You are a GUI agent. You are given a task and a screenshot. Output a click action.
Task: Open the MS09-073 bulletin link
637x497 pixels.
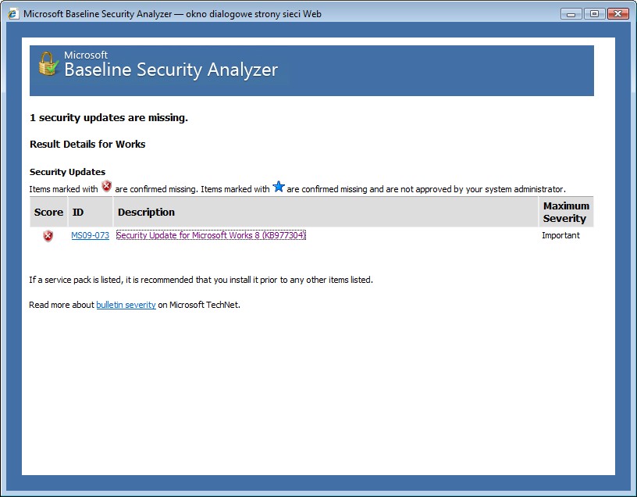[x=91, y=235]
